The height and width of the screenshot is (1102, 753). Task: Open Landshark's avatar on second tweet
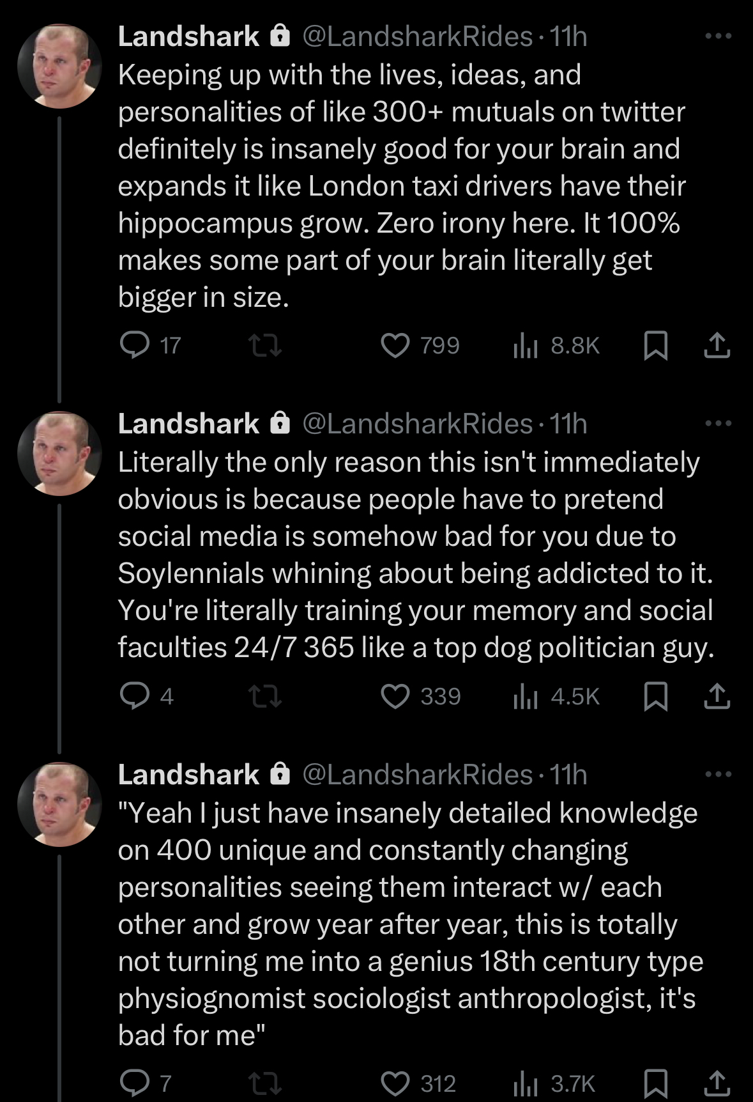[59, 453]
